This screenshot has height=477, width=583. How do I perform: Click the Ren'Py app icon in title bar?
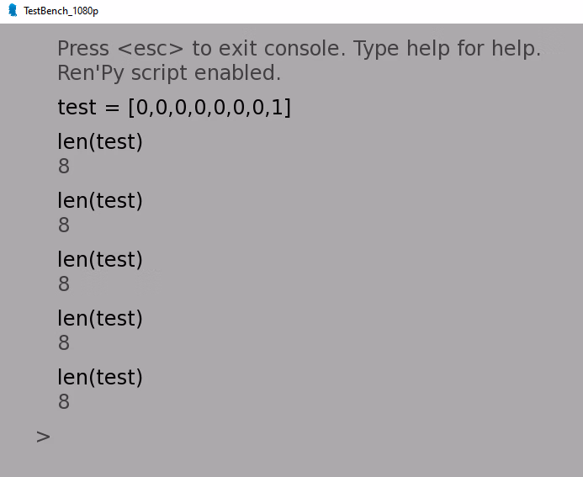(x=13, y=10)
